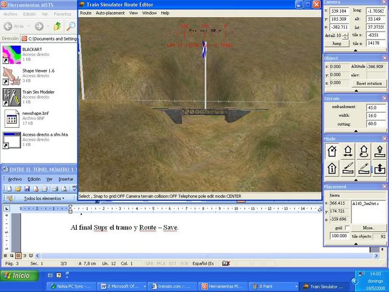This screenshot has width=389, height=292.
Task: Open the Route menu
Action: (x=86, y=13)
